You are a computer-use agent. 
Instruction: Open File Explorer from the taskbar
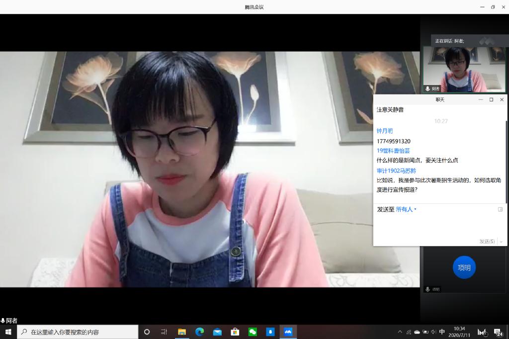click(182, 332)
